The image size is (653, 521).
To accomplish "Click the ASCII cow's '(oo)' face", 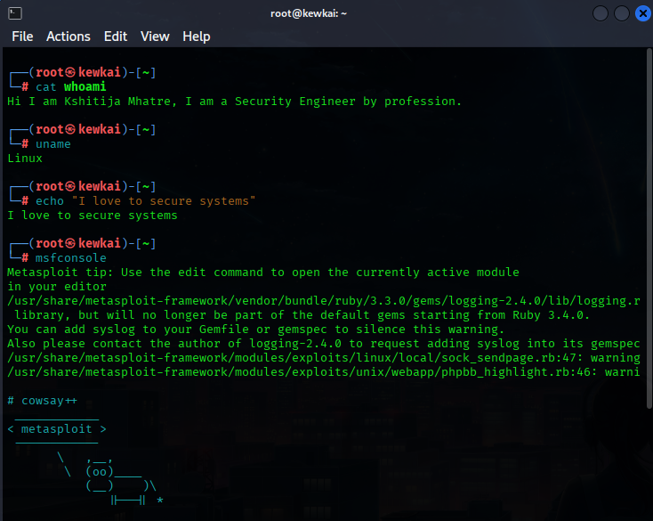I will (100, 472).
